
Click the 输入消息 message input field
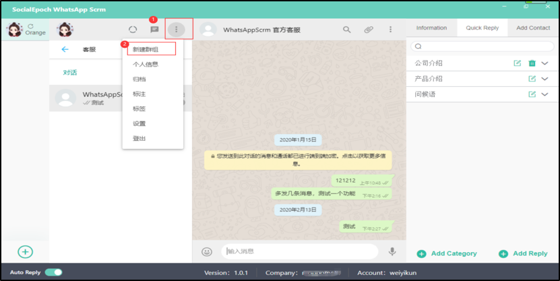[300, 251]
